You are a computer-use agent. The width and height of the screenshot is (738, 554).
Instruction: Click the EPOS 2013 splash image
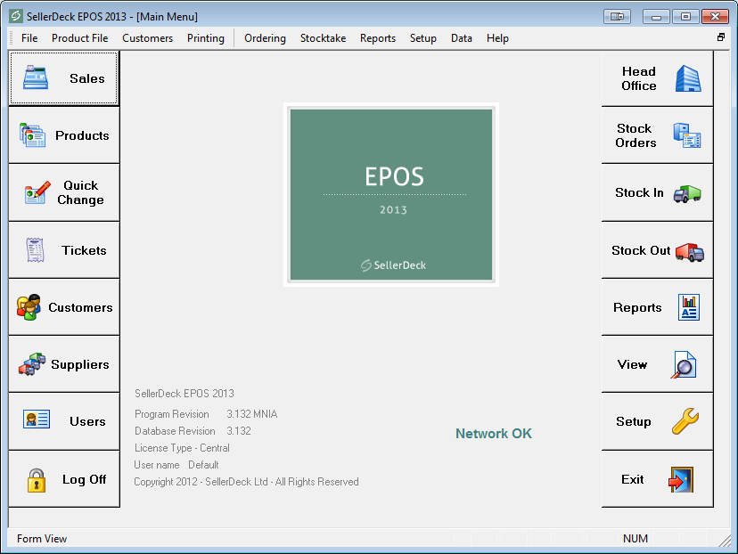391,194
